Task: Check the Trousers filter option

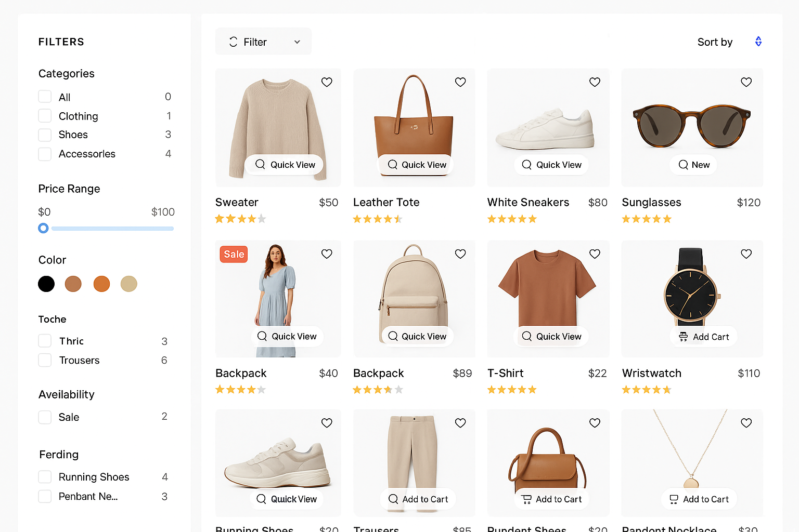Action: (x=45, y=360)
